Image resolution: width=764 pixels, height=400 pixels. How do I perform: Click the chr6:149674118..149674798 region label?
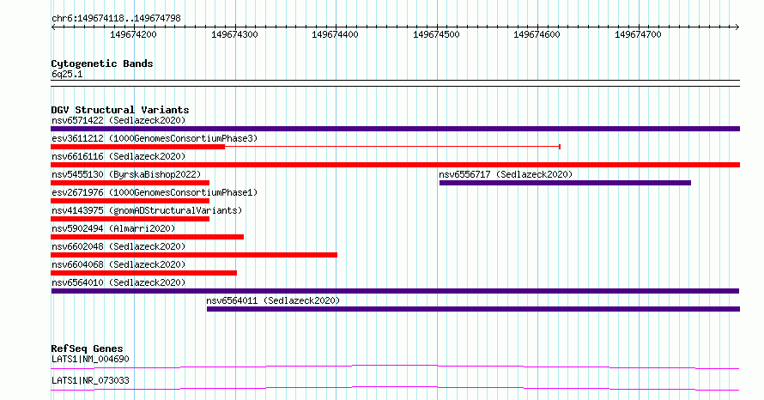[x=116, y=18]
